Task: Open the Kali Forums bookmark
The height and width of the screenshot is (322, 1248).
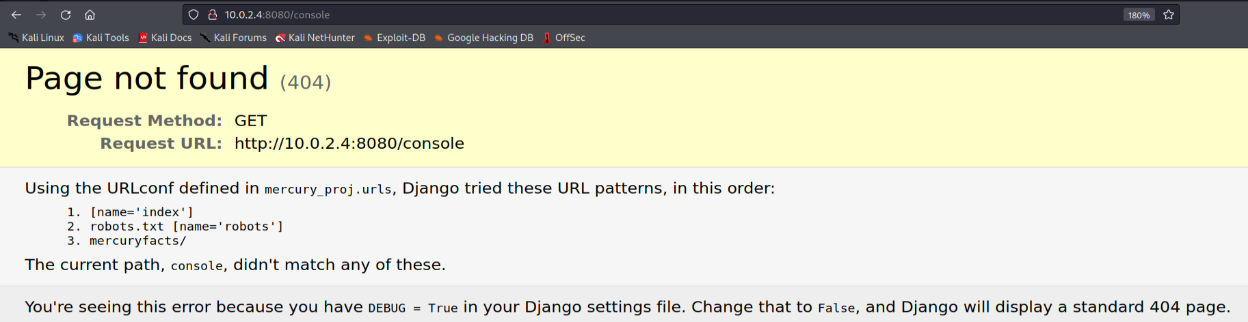Action: point(233,38)
